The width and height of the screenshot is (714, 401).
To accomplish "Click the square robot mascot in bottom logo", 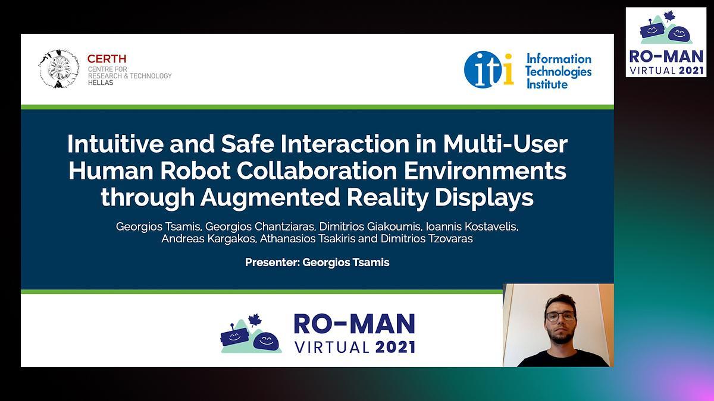I will 233,337.
